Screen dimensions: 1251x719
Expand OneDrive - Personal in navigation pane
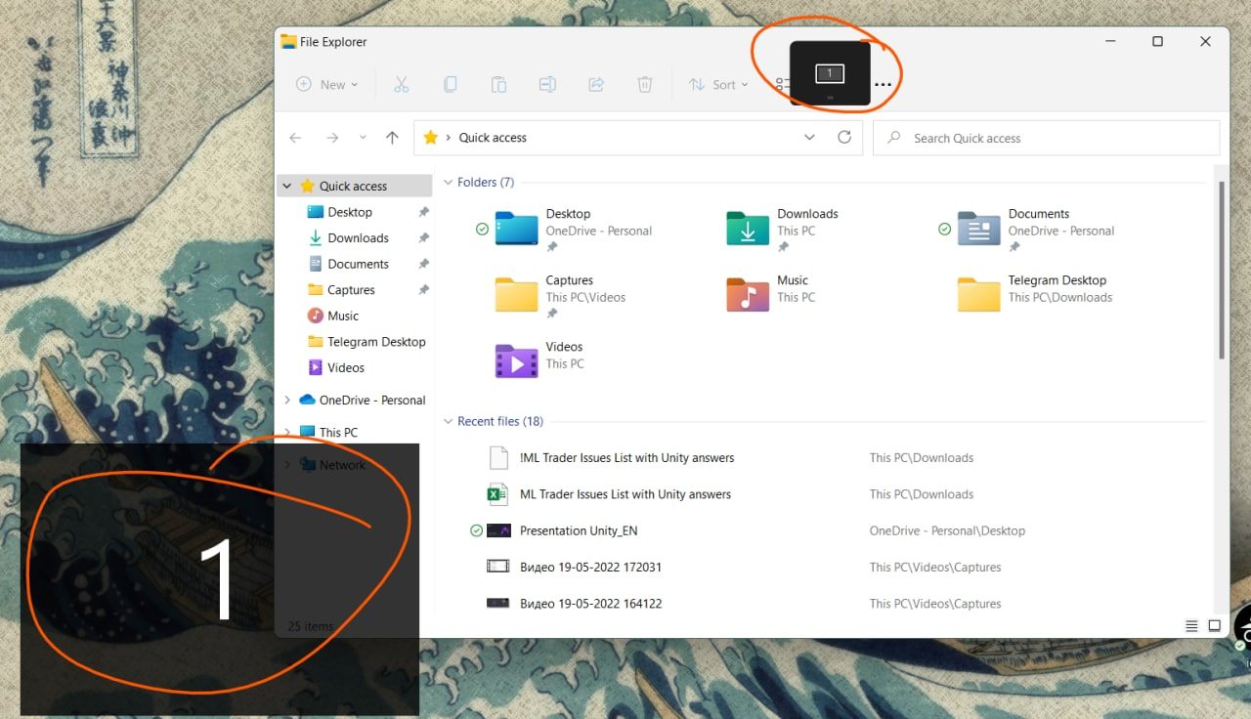point(287,400)
